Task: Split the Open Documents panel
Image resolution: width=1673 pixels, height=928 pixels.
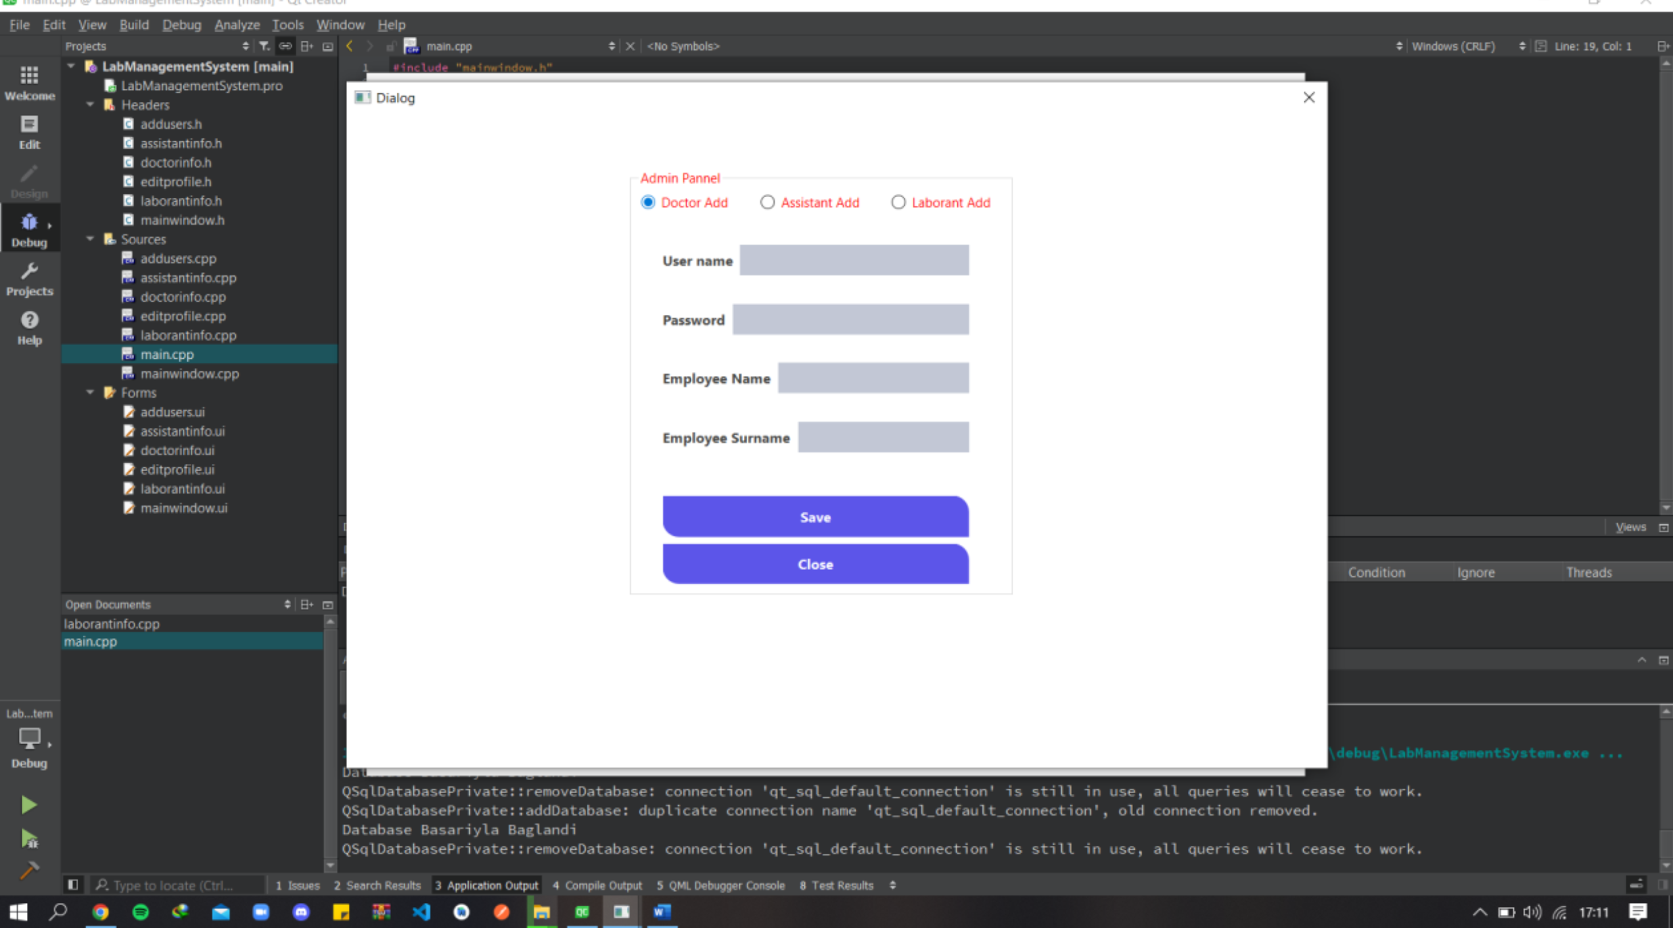Action: (306, 604)
